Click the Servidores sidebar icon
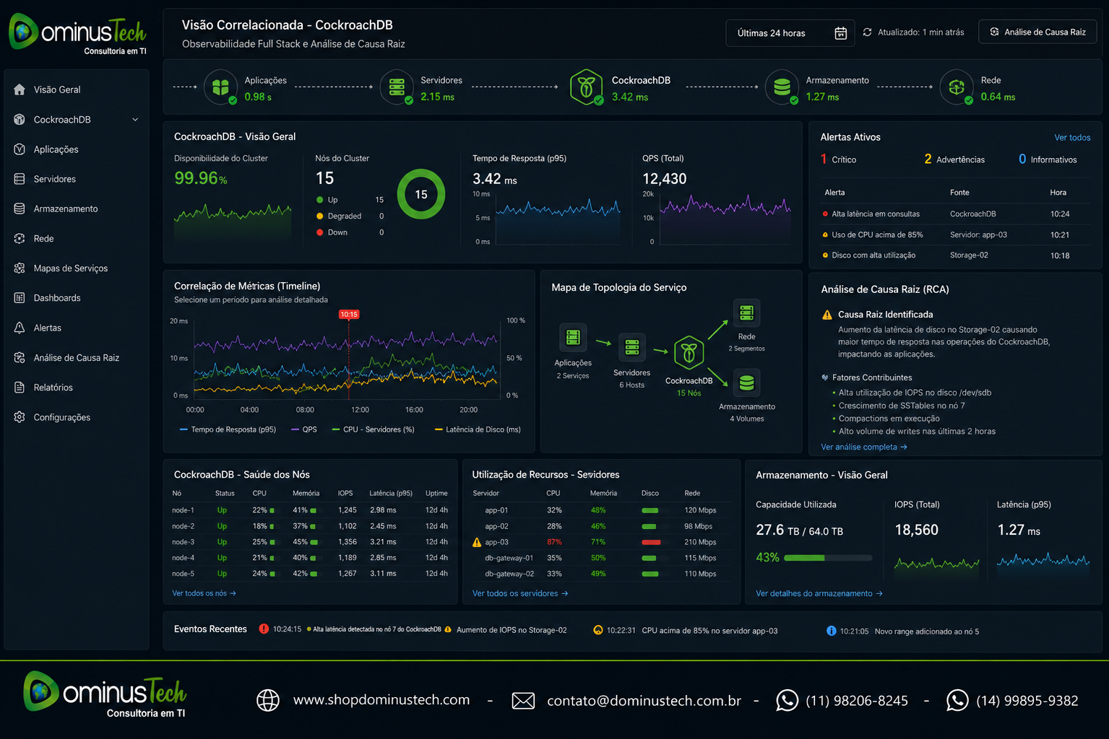Image resolution: width=1109 pixels, height=739 pixels. [20, 179]
